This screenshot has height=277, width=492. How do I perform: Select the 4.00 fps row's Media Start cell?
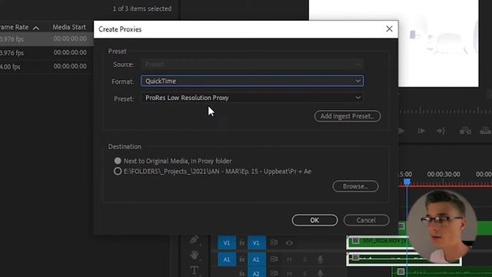coord(70,66)
